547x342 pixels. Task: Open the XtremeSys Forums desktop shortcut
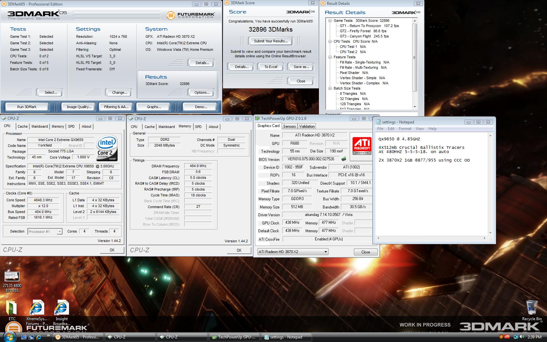click(x=37, y=312)
